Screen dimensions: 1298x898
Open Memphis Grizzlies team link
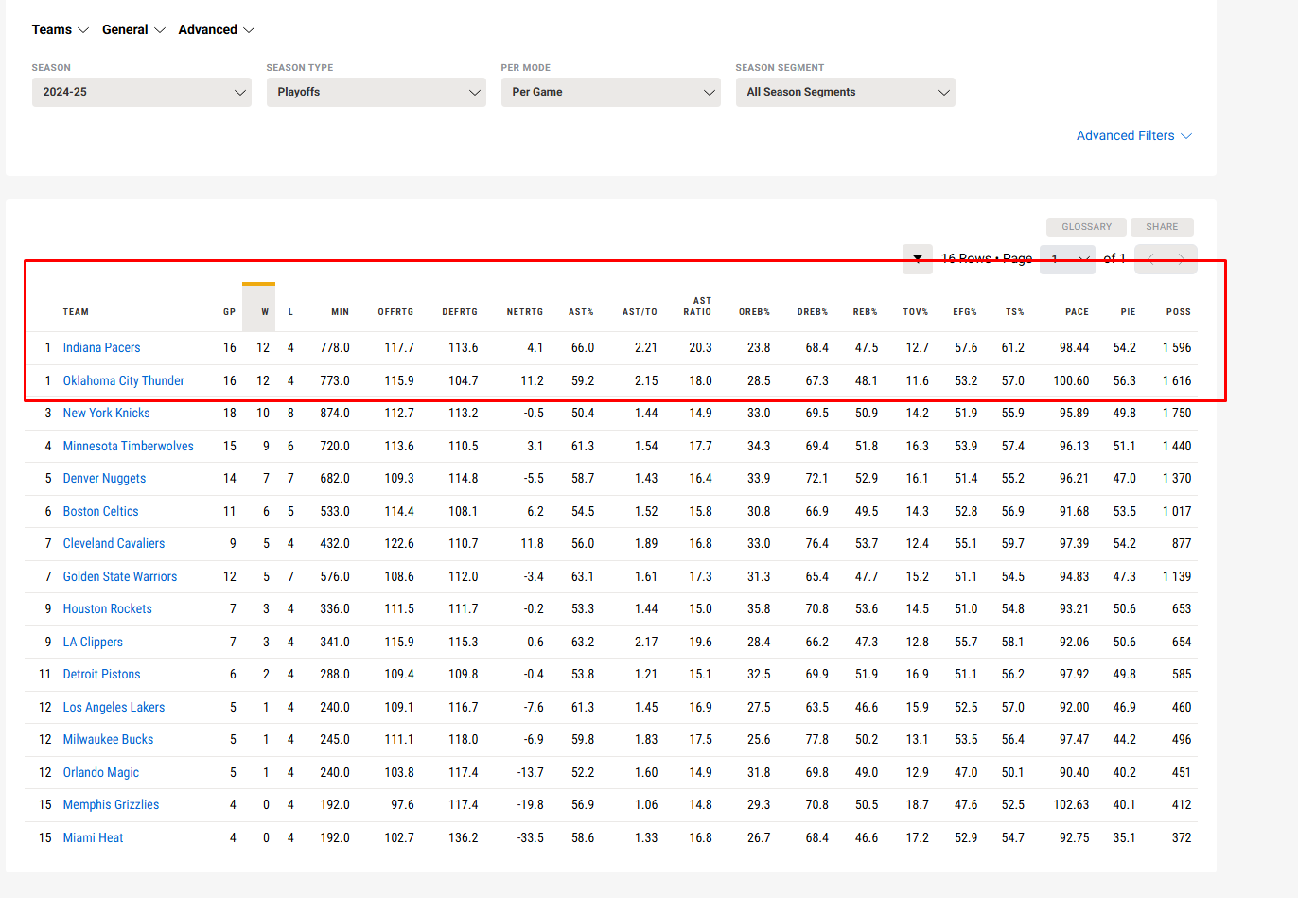pos(111,804)
